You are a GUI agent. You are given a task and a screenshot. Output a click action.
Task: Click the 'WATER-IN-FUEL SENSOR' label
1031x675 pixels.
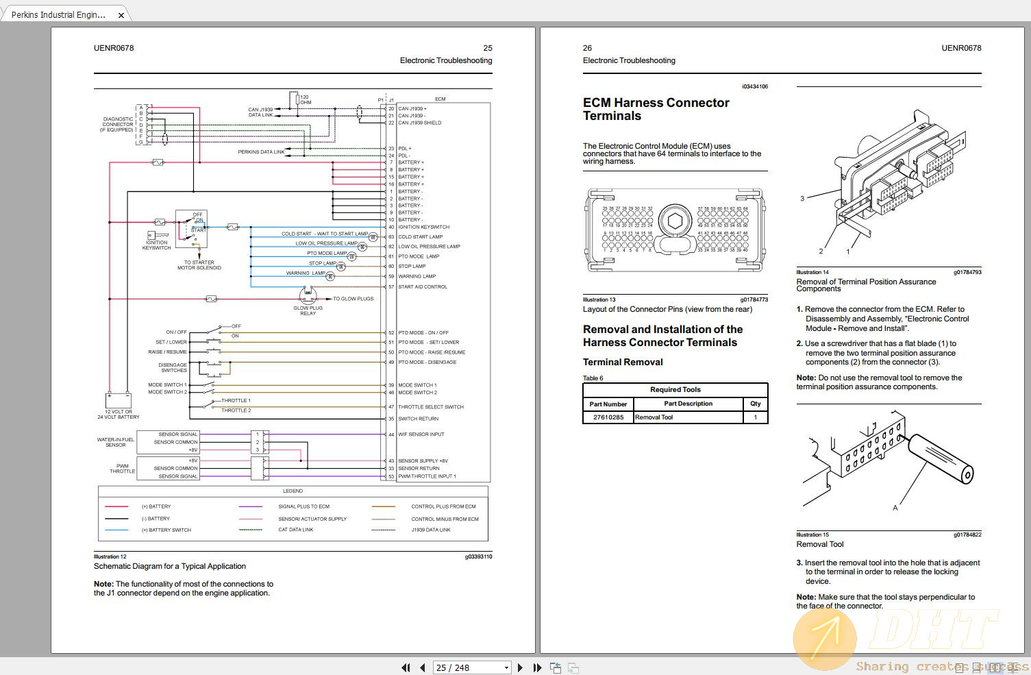[116, 442]
